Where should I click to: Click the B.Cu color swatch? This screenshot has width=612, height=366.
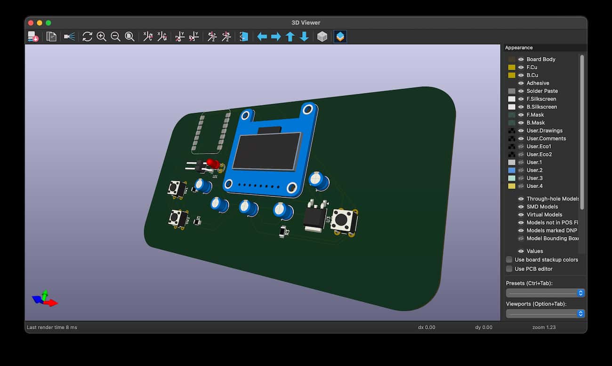click(511, 75)
